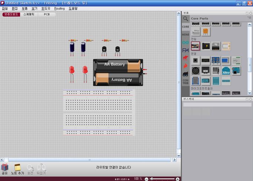Image resolution: width=253 pixels, height=181 pixels.
Task: Click the Flip toolbar icon
Action: [41, 167]
